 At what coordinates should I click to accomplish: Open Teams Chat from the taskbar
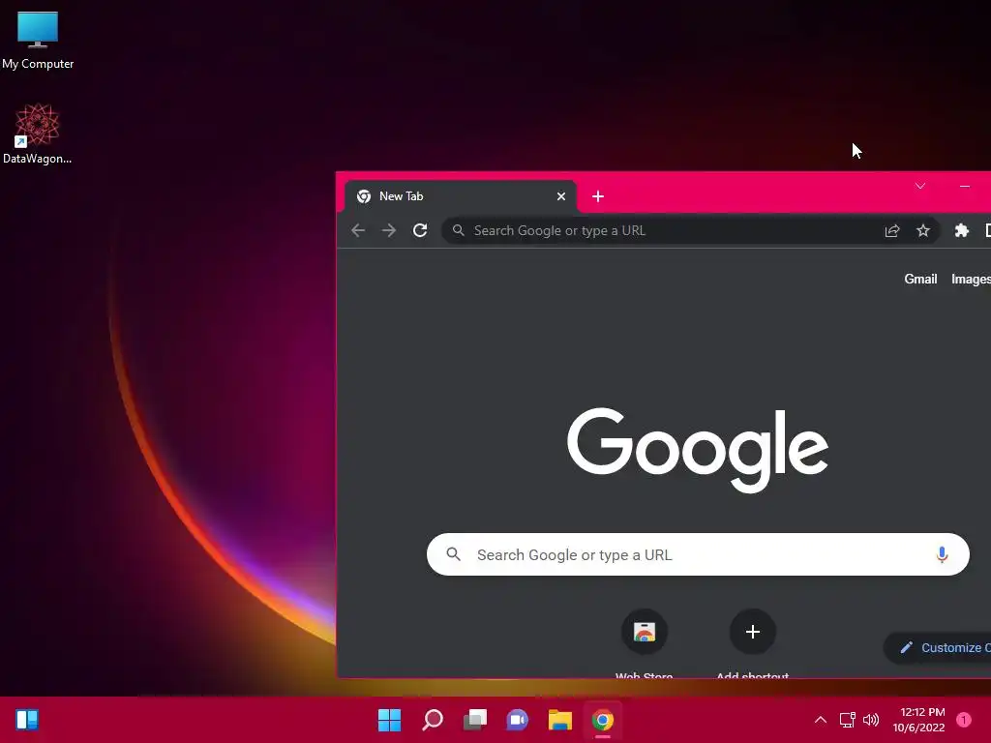518,720
